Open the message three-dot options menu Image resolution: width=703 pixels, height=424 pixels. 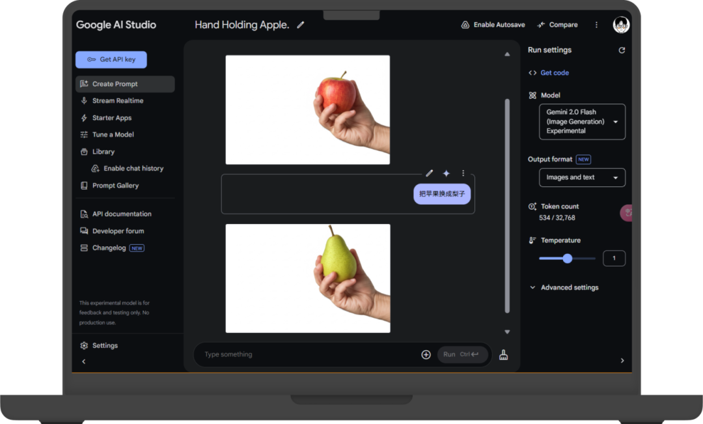click(x=463, y=173)
